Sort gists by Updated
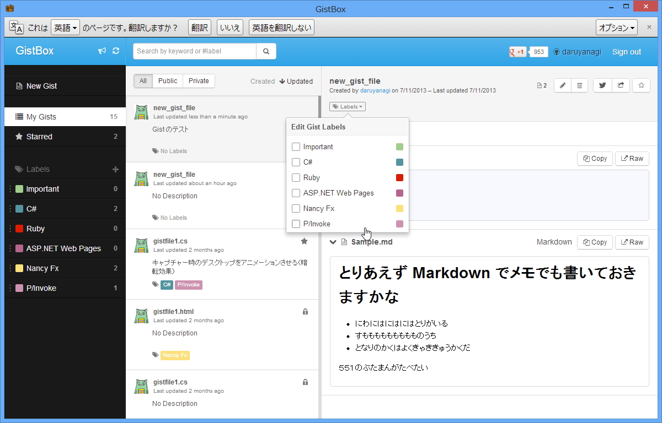 pyautogui.click(x=296, y=81)
